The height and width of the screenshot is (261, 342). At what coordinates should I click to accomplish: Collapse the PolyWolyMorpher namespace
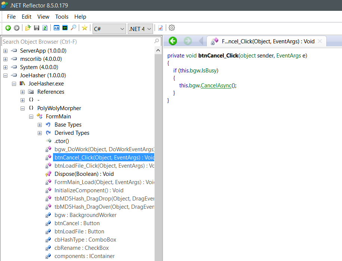[22, 108]
